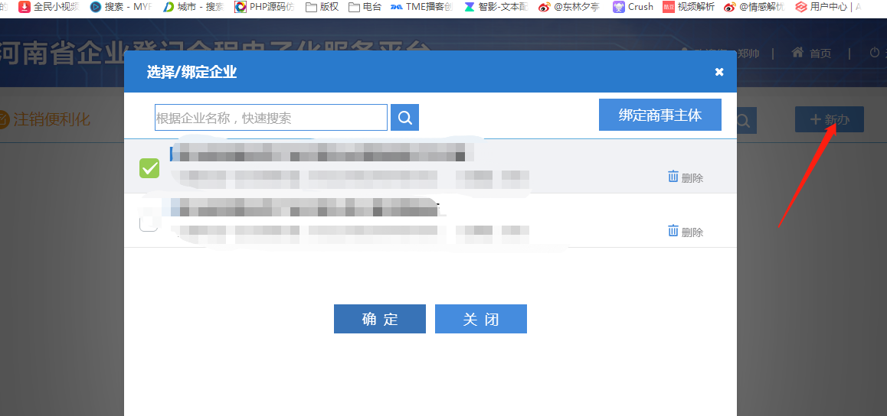Open the 注销便利化 section on background page
Image resolution: width=887 pixels, height=416 pixels.
pos(44,119)
